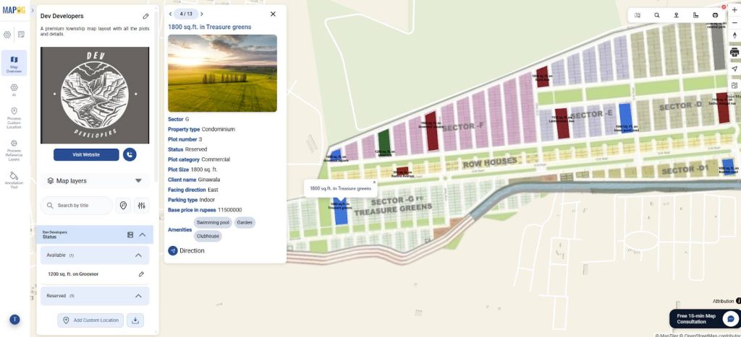Image resolution: width=741 pixels, height=337 pixels.
Task: Open the green field plot photo
Action: [x=222, y=73]
